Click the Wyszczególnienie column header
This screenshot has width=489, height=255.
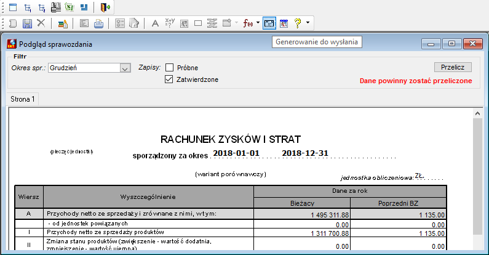148,197
